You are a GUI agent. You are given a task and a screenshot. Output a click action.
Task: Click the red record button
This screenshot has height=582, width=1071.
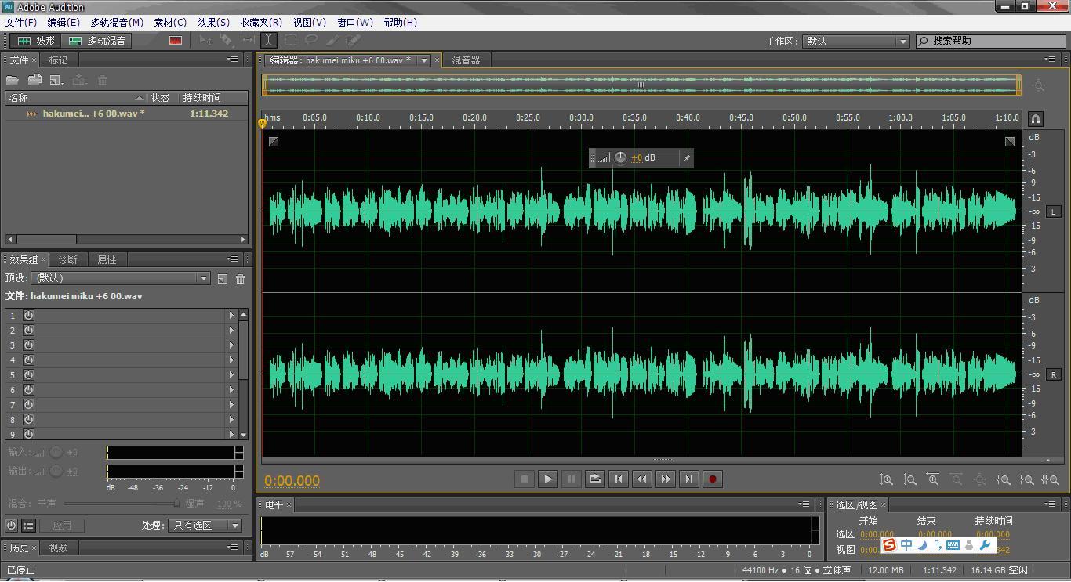pyautogui.click(x=713, y=479)
